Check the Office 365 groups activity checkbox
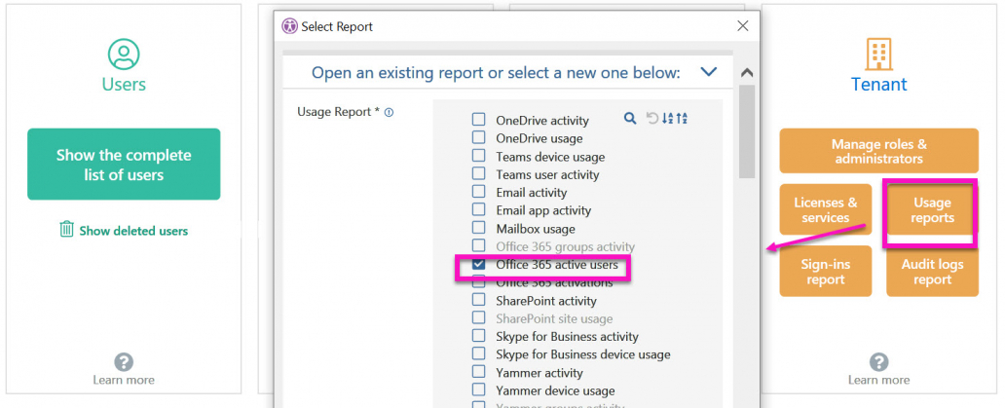 coord(478,246)
